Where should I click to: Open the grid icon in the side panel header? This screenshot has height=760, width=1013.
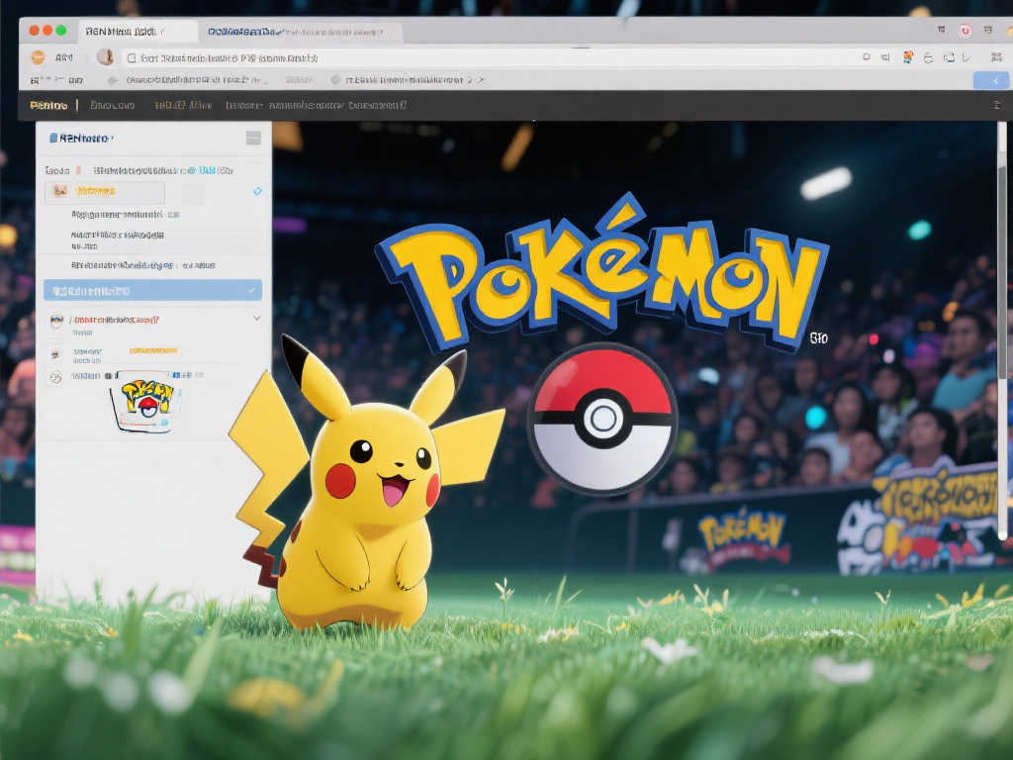pyautogui.click(x=253, y=139)
